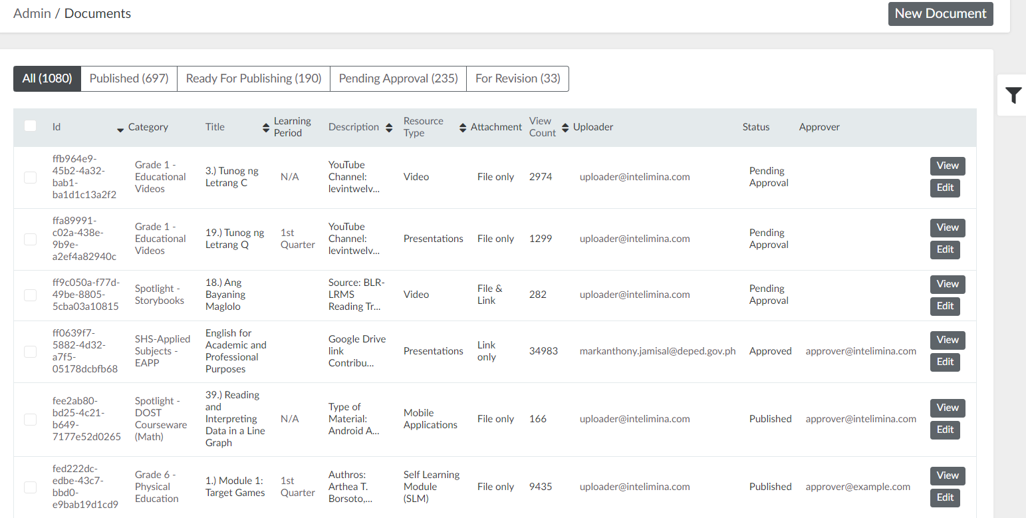1026x518 pixels.
Task: Click the Uploader column header
Action: [x=593, y=127]
